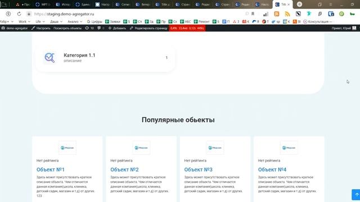Open the Объект №2 link
This screenshot has height=202, width=360.
coord(124,169)
